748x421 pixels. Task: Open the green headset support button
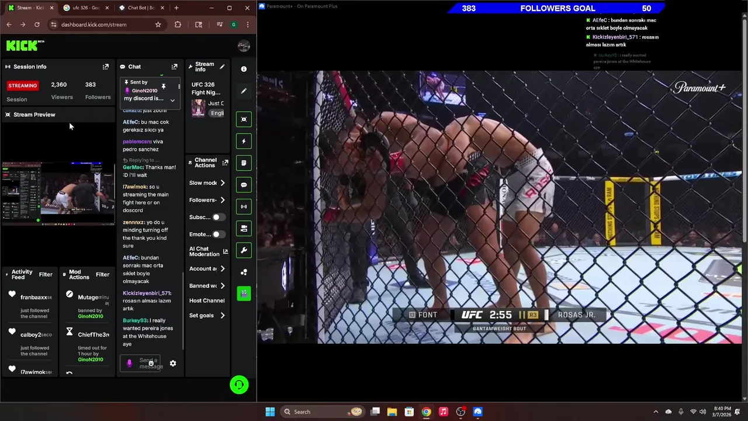click(x=239, y=385)
